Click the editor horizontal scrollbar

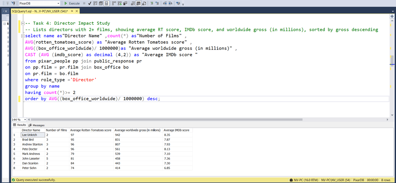[x=193, y=119]
